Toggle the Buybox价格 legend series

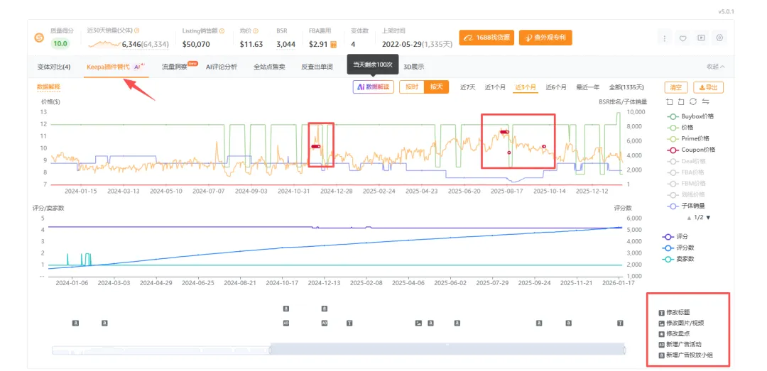click(691, 116)
